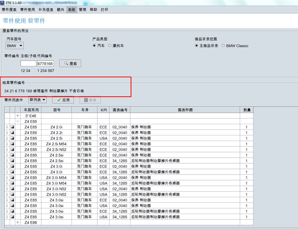Open the 额外 menu
This screenshot has width=298, height=230.
coord(61,10)
